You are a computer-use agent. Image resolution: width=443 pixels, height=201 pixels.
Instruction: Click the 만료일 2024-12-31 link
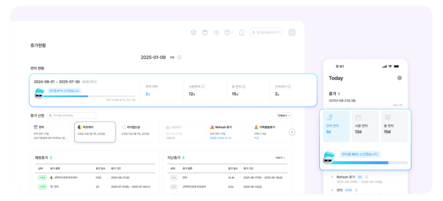tap(221, 138)
